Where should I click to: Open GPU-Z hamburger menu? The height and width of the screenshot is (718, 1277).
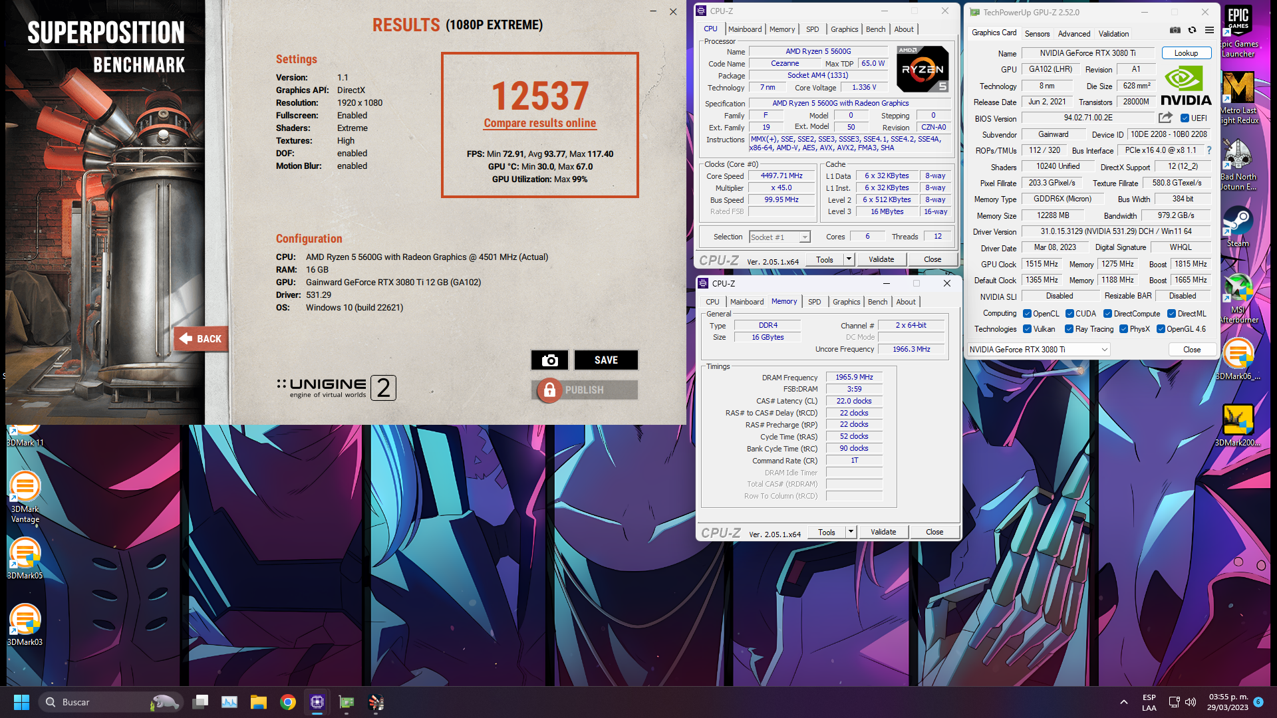pos(1209,30)
